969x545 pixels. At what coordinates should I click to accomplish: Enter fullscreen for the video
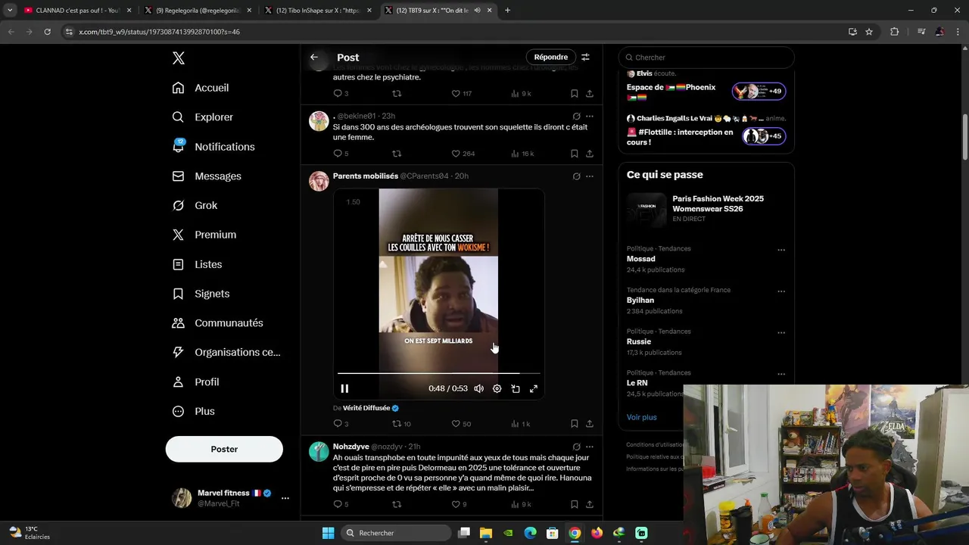pos(533,388)
